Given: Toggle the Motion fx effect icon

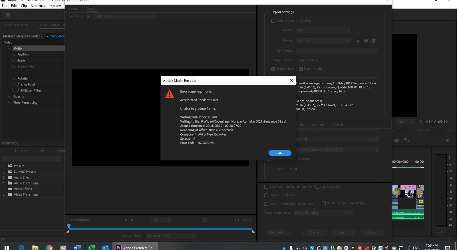Looking at the screenshot, I should coord(9,48).
